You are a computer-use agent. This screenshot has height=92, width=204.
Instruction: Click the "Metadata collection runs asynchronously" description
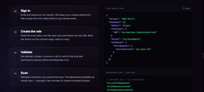click(58, 79)
